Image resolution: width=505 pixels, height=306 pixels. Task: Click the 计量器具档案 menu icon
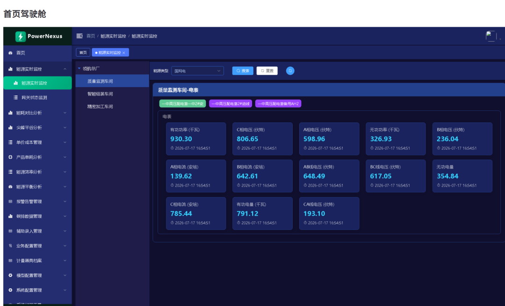point(10,261)
